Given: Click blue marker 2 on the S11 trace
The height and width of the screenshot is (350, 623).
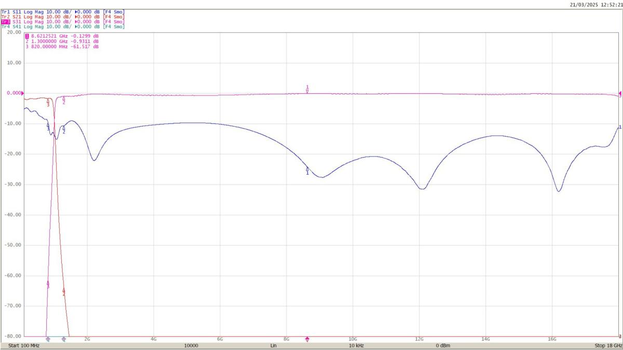Looking at the screenshot, I should (x=64, y=129).
